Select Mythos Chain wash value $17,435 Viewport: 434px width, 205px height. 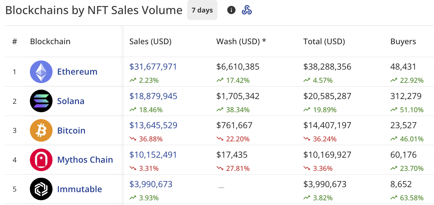(232, 155)
